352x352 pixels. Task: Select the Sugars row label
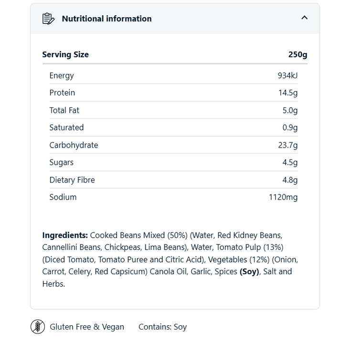point(61,162)
